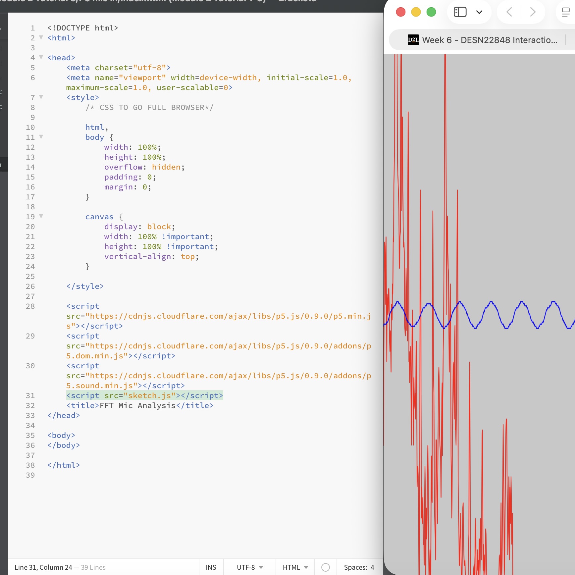Open the UTF-8 encoding dropdown

pyautogui.click(x=248, y=567)
